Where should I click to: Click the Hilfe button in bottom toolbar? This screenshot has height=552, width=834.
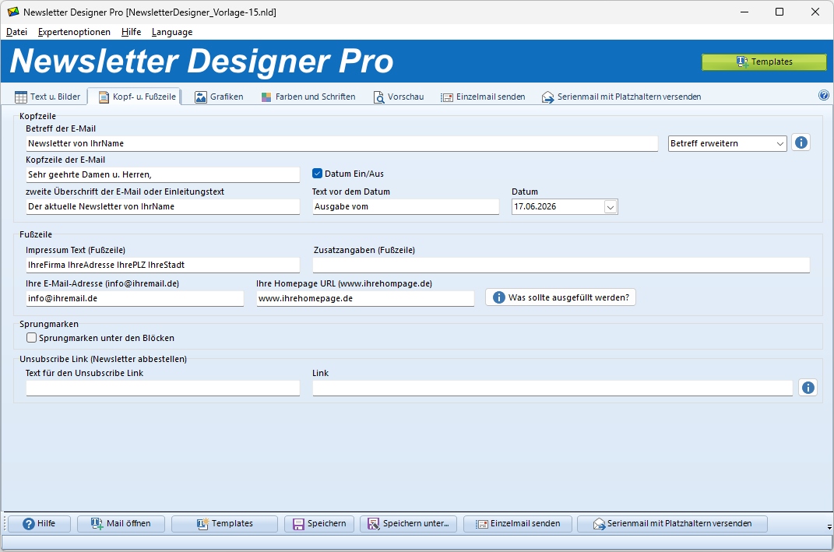click(x=39, y=524)
